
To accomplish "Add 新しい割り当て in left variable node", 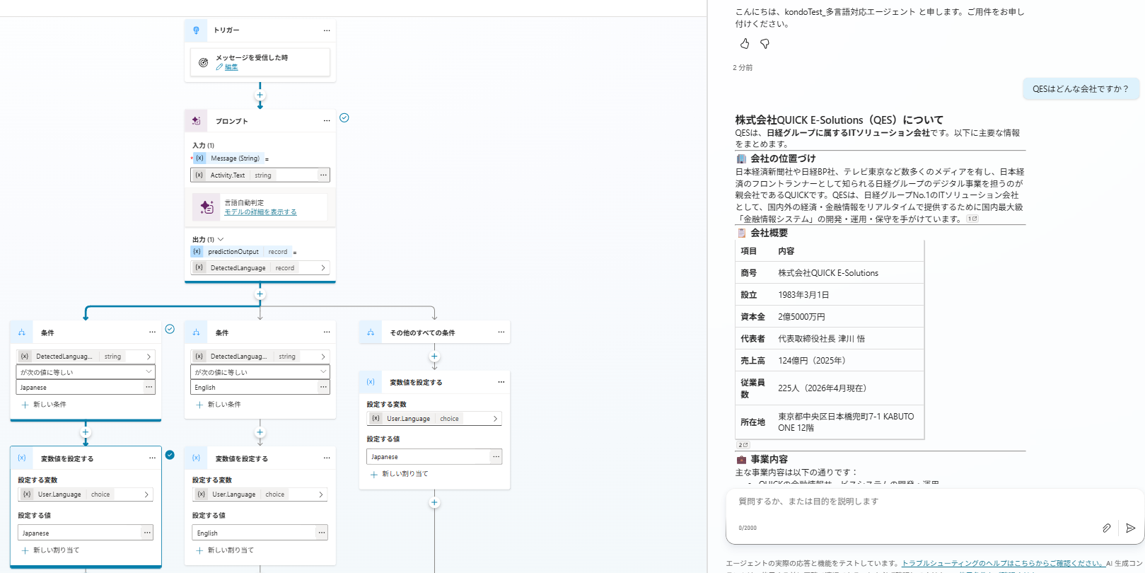I will (50, 550).
